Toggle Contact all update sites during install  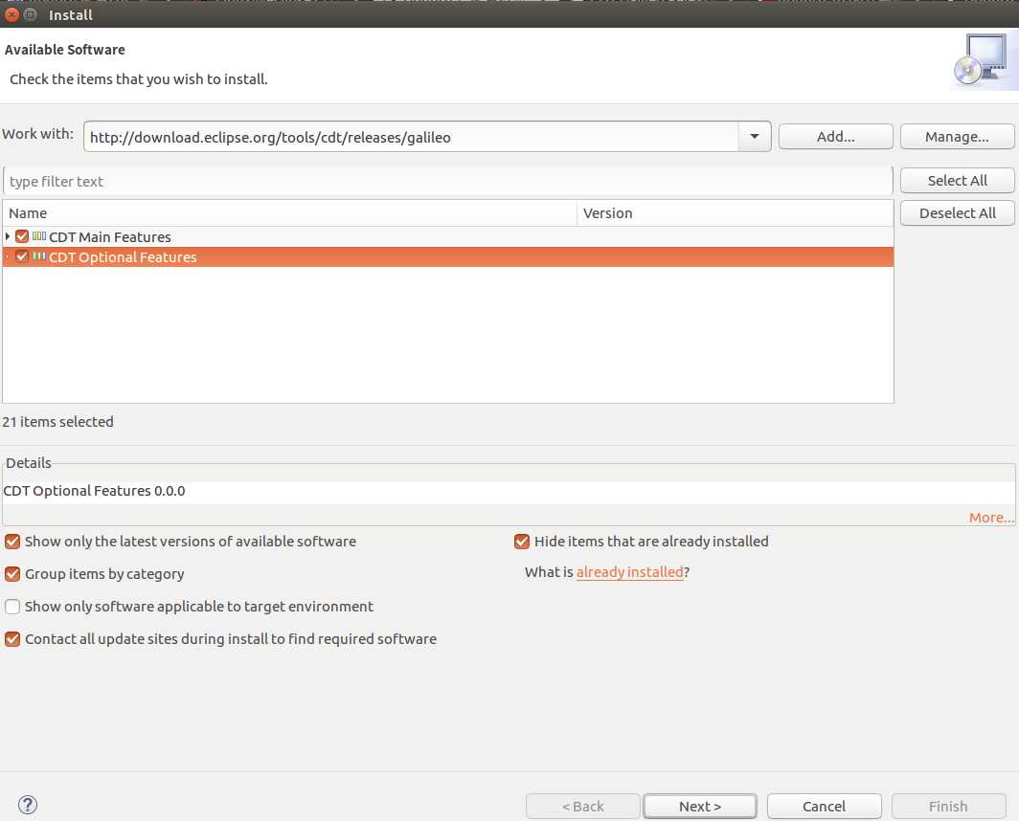tap(12, 638)
